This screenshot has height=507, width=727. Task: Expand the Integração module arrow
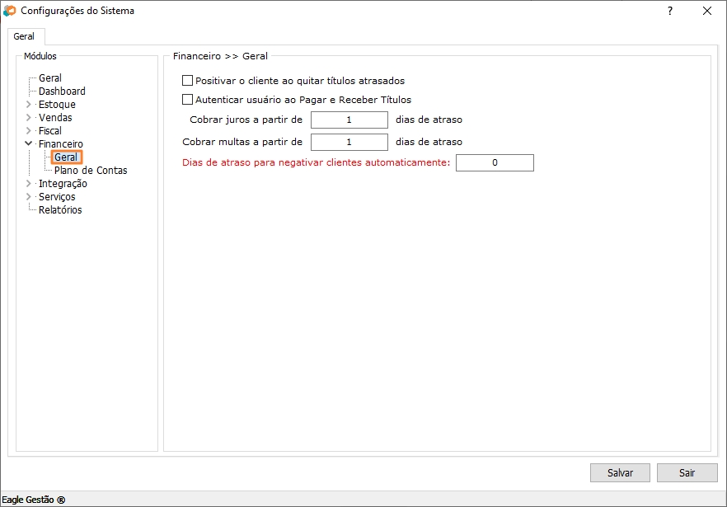[x=29, y=184]
